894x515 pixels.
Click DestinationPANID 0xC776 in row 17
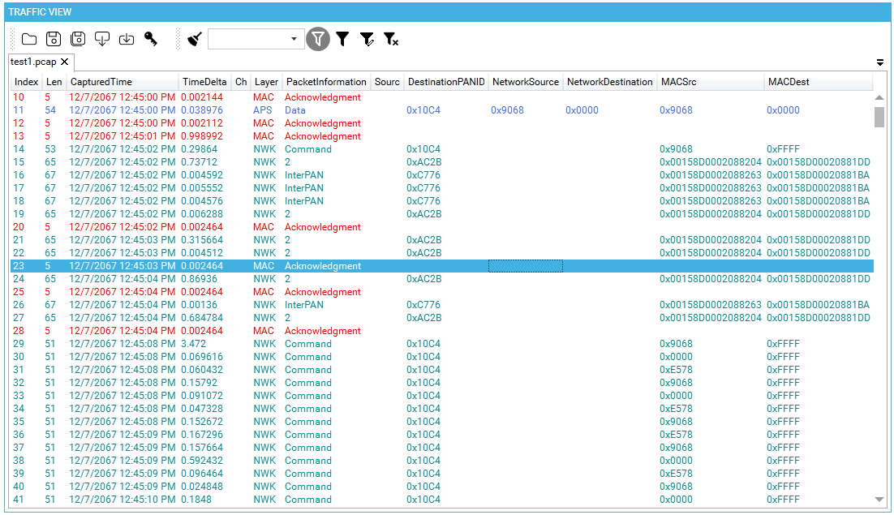(423, 188)
